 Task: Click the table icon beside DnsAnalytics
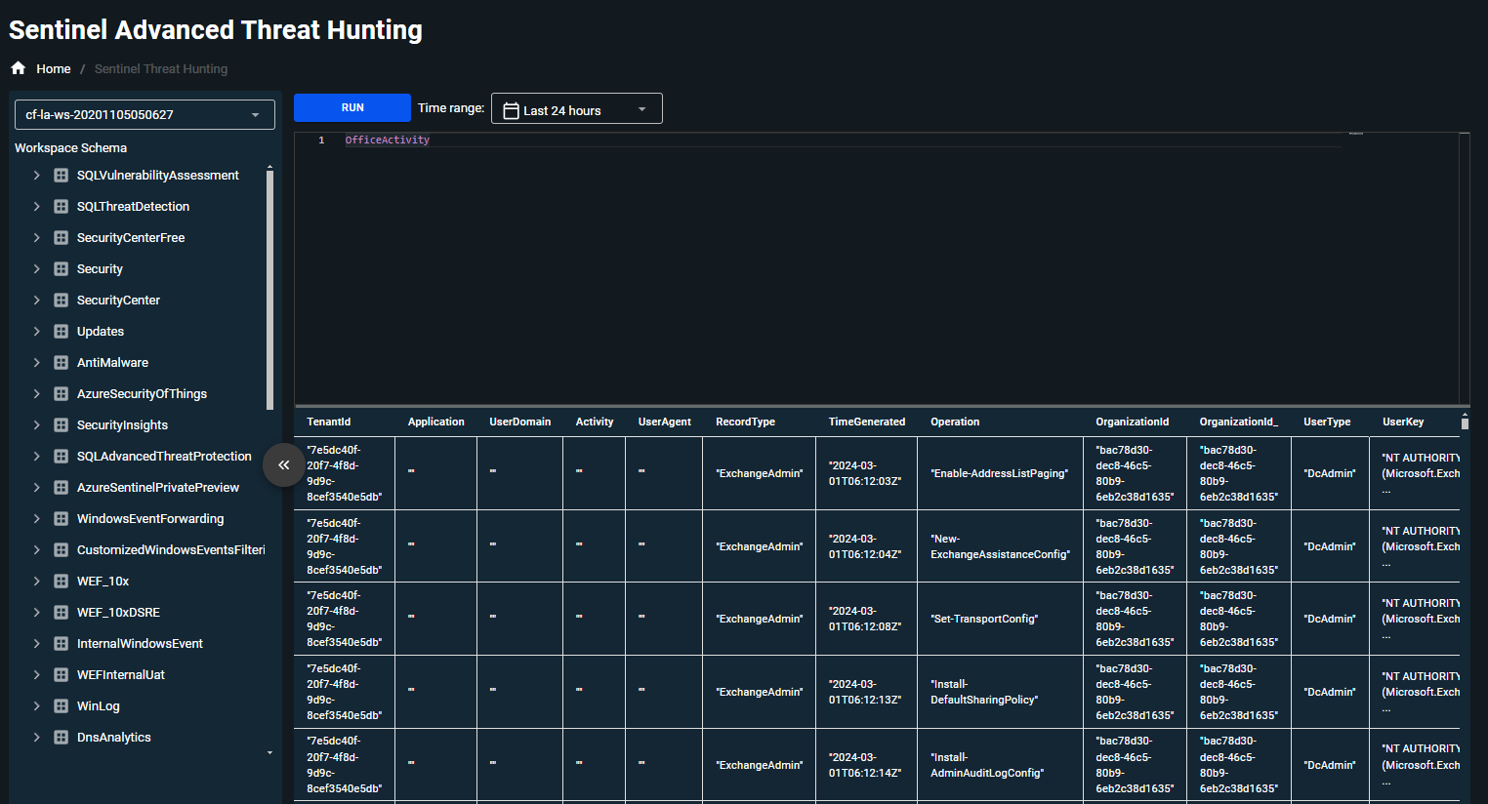(x=60, y=737)
